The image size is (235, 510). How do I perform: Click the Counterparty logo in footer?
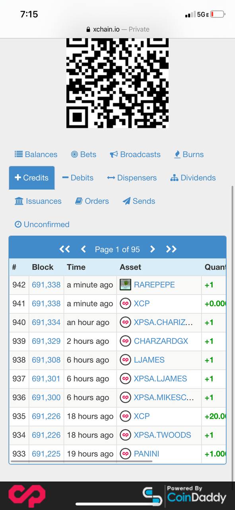27,496
